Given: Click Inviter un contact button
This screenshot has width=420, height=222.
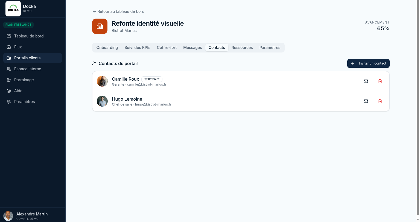Looking at the screenshot, I should click(368, 63).
